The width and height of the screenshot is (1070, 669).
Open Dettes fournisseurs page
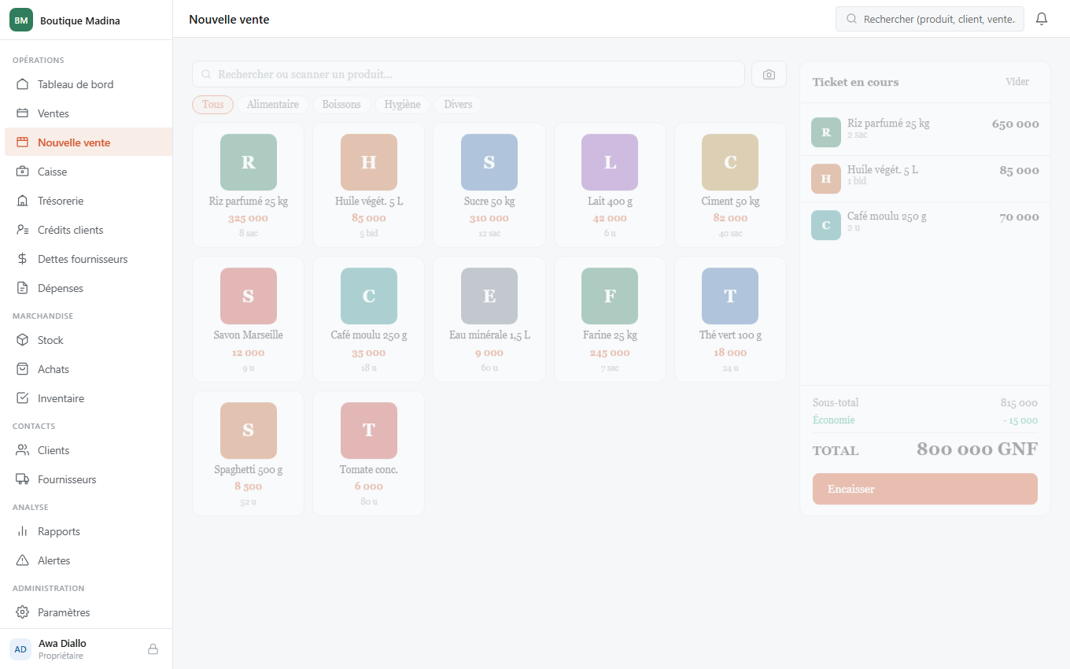pos(88,259)
